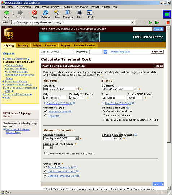The image size is (172, 195).
Task: Click the Forward arrow toolbar icon
Action: coord(20,13)
